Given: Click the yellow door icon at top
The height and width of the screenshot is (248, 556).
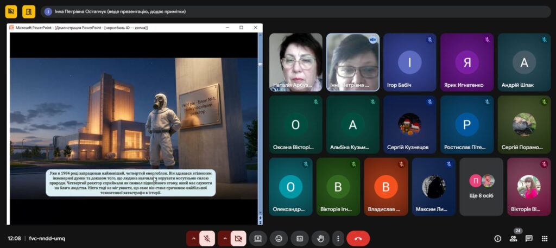Looking at the screenshot, I should pyautogui.click(x=29, y=11).
